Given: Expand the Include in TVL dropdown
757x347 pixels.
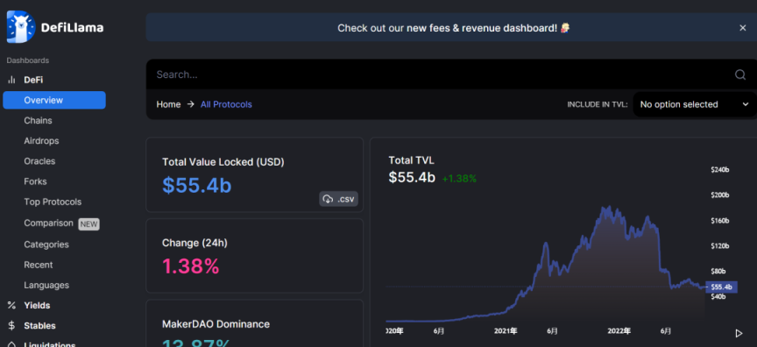Looking at the screenshot, I should pyautogui.click(x=694, y=104).
